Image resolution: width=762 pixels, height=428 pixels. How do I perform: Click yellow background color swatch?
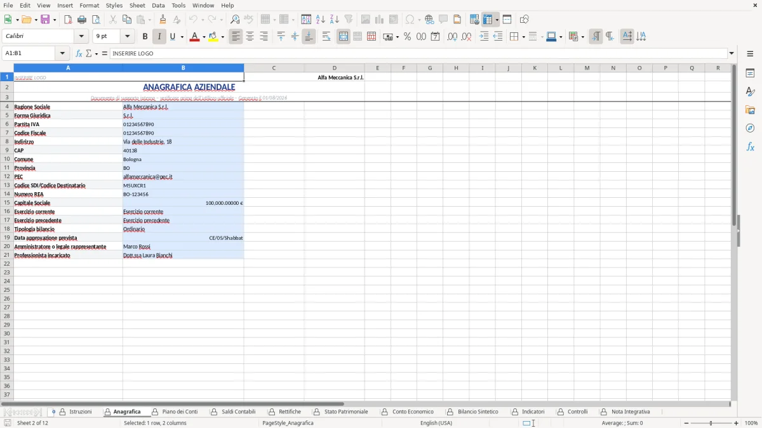point(213,37)
